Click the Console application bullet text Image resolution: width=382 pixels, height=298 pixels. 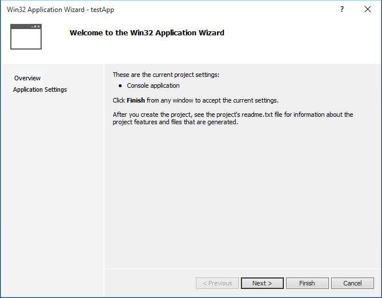click(153, 85)
